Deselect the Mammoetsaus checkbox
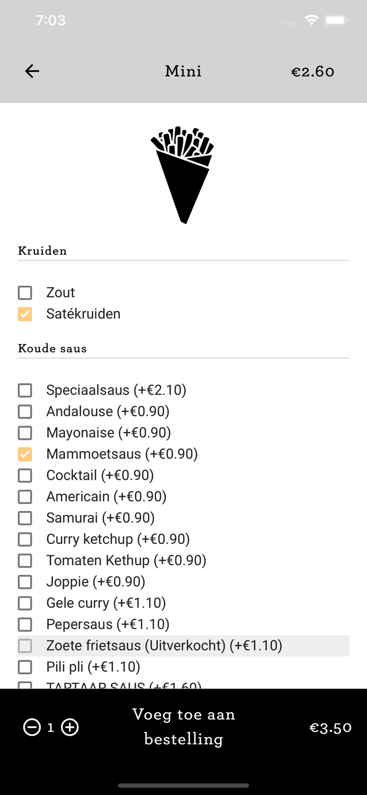367x795 pixels. [x=25, y=454]
